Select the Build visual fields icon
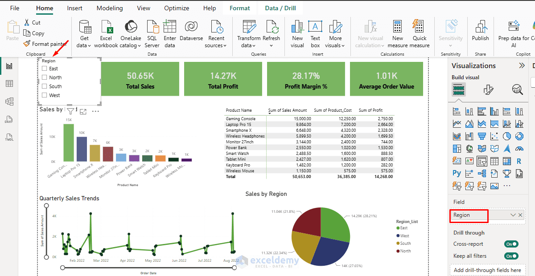535x276 pixels. coord(459,89)
